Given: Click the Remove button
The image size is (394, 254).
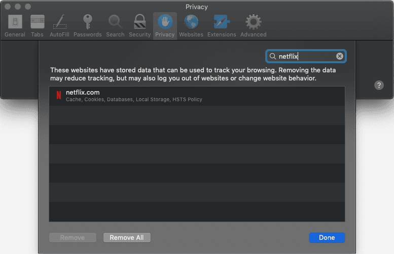Looking at the screenshot, I should pos(73,237).
